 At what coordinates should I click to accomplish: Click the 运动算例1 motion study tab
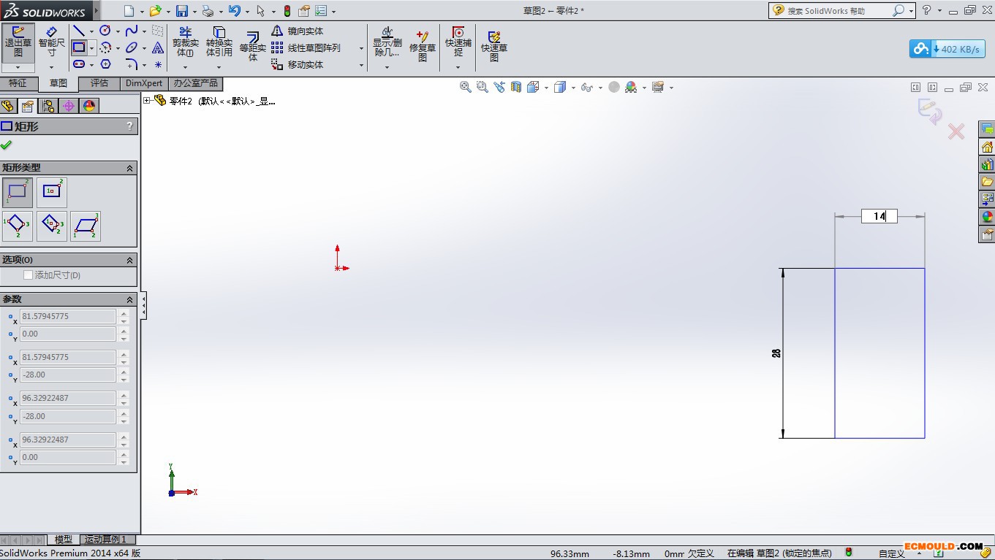coord(105,540)
